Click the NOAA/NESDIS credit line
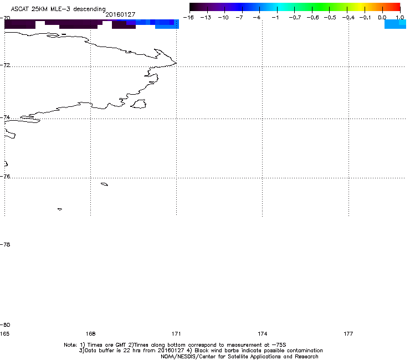Screen dimensions: 410x360 click(239, 357)
